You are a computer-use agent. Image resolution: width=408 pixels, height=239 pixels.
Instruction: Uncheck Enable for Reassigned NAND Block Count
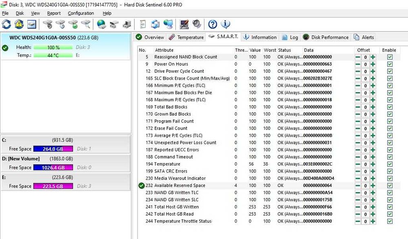(390, 57)
